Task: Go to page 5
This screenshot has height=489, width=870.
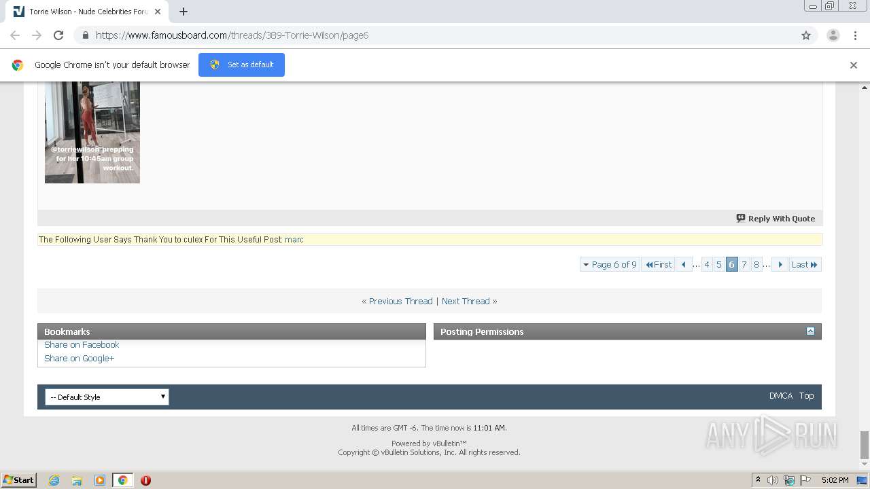Action: 719,264
